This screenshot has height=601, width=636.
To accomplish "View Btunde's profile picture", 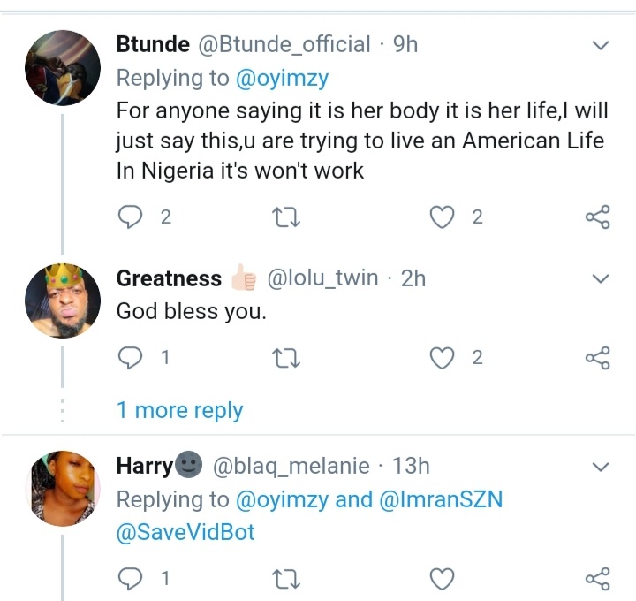I will (62, 69).
